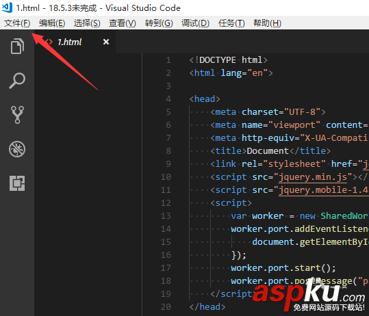Click line number 4 in gutter
The height and width of the screenshot is (316, 369).
click(x=168, y=99)
